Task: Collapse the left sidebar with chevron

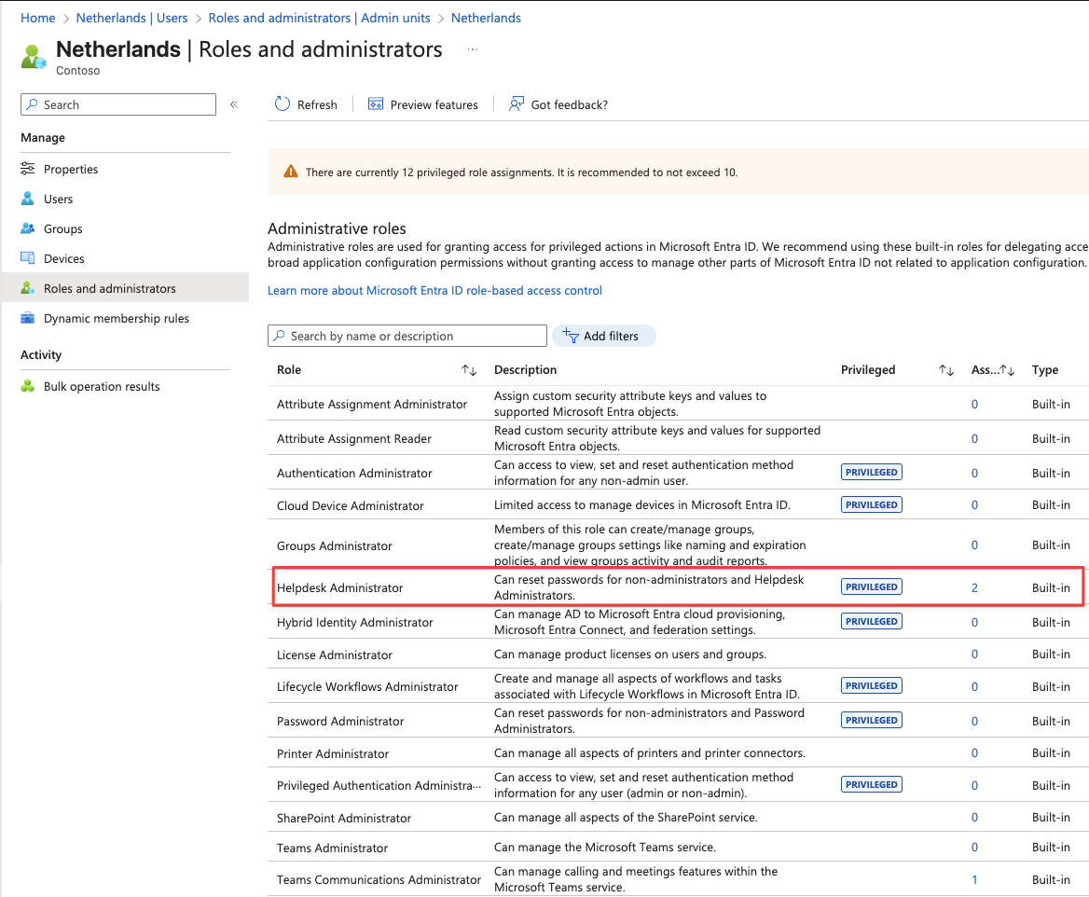Action: [234, 104]
